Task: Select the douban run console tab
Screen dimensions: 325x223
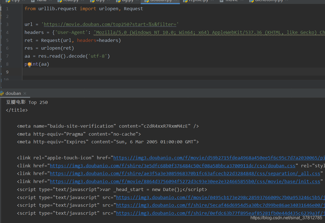Action: point(13,93)
